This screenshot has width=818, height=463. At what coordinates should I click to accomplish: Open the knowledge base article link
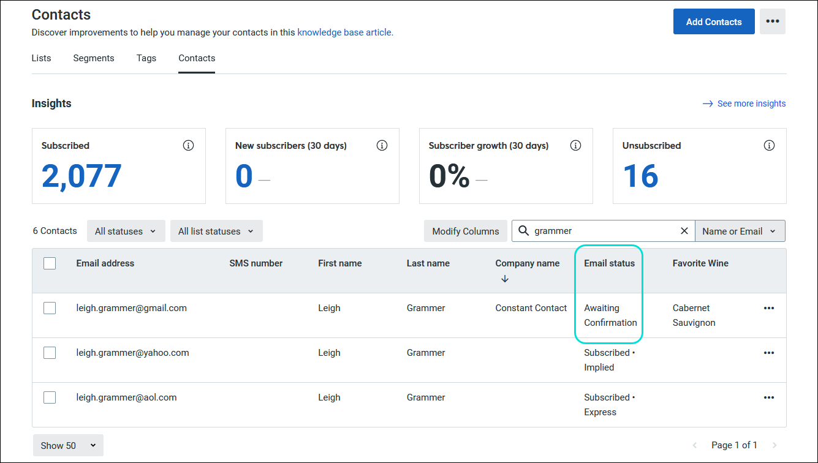click(345, 32)
